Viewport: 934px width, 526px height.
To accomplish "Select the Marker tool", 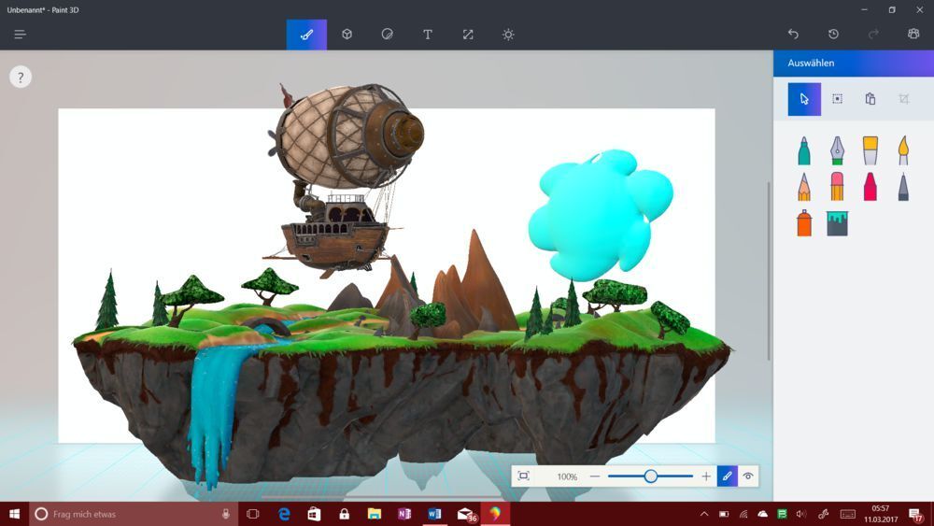I will [803, 150].
